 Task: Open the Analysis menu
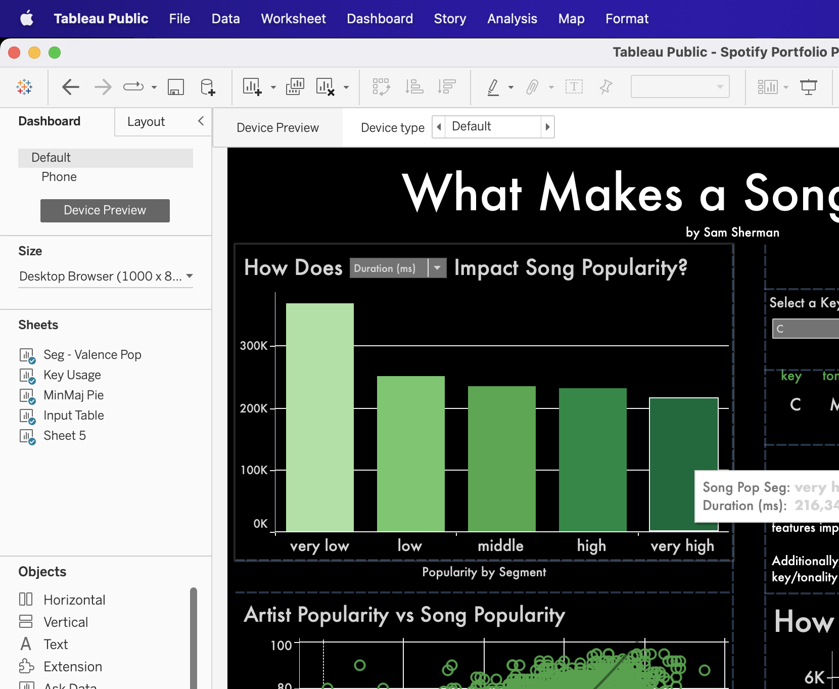[511, 19]
